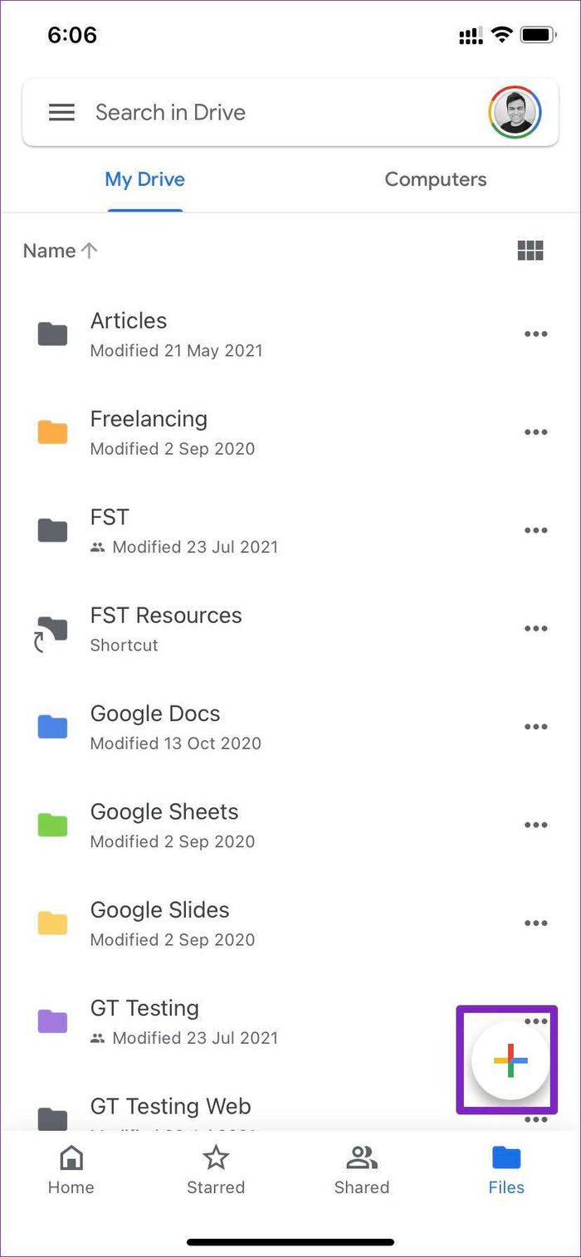This screenshot has width=581, height=1257.
Task: Switch to the Computers tab
Action: [436, 179]
